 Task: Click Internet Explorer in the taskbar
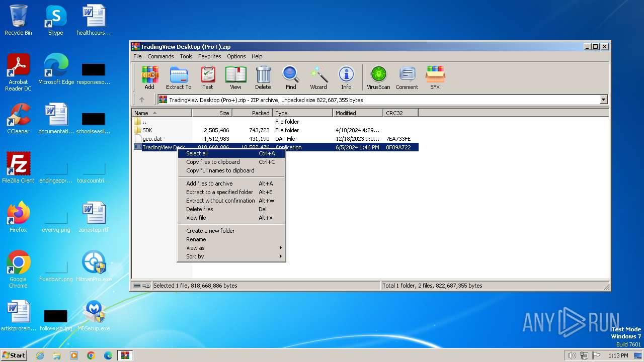coord(40,355)
